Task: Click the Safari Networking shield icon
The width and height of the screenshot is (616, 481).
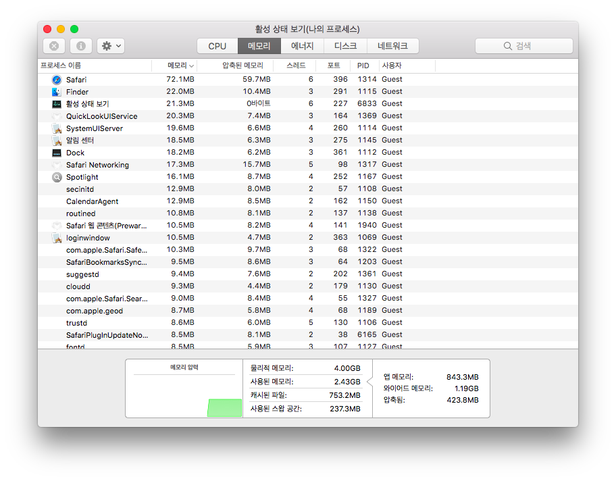Action: [57, 165]
